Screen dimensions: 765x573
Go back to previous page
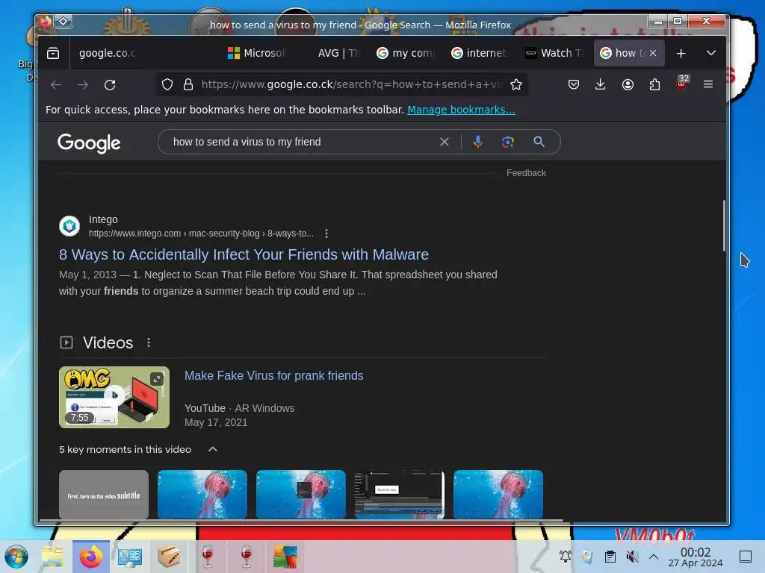tap(56, 85)
